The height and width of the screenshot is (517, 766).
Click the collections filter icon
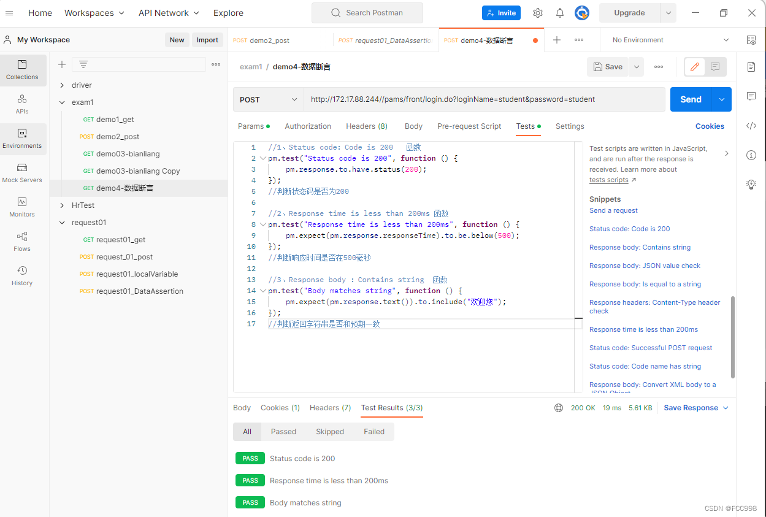click(83, 64)
